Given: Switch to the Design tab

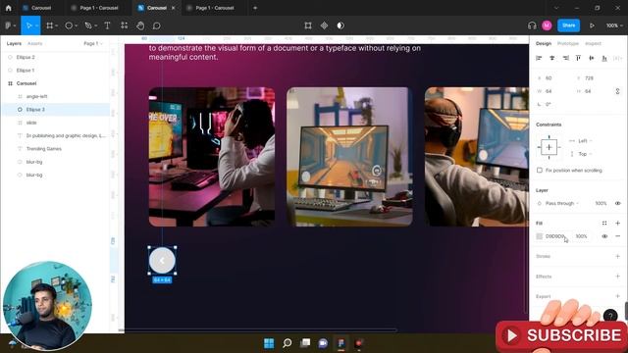Looking at the screenshot, I should coord(544,43).
